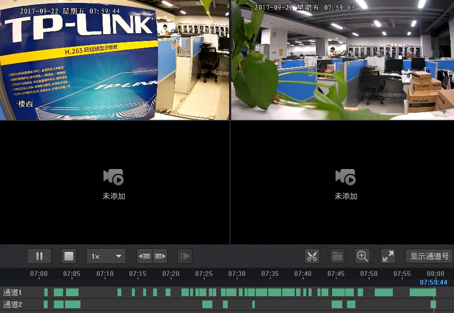Select the 通道2 timeline row label

12,304
